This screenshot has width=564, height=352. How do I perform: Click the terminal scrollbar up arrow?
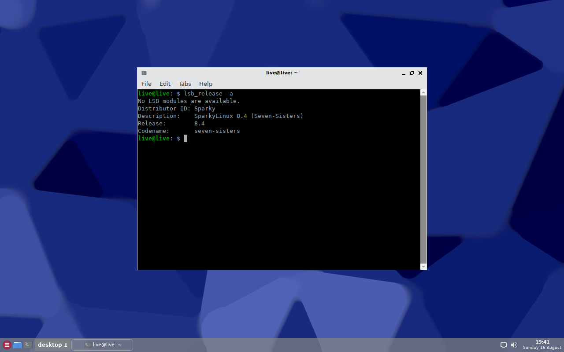423,92
